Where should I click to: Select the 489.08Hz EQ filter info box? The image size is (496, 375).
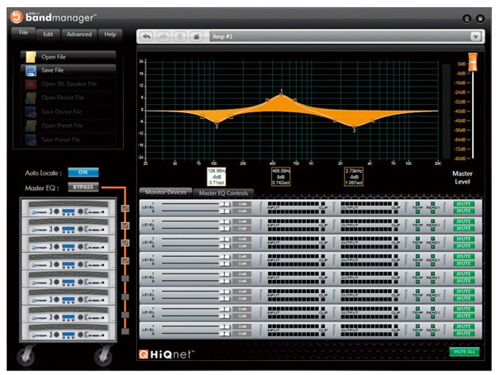(x=280, y=177)
